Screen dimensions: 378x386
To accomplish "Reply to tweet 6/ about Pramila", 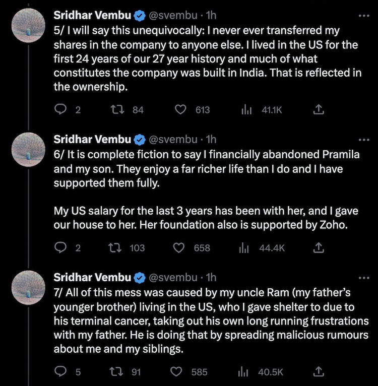I will [60, 247].
